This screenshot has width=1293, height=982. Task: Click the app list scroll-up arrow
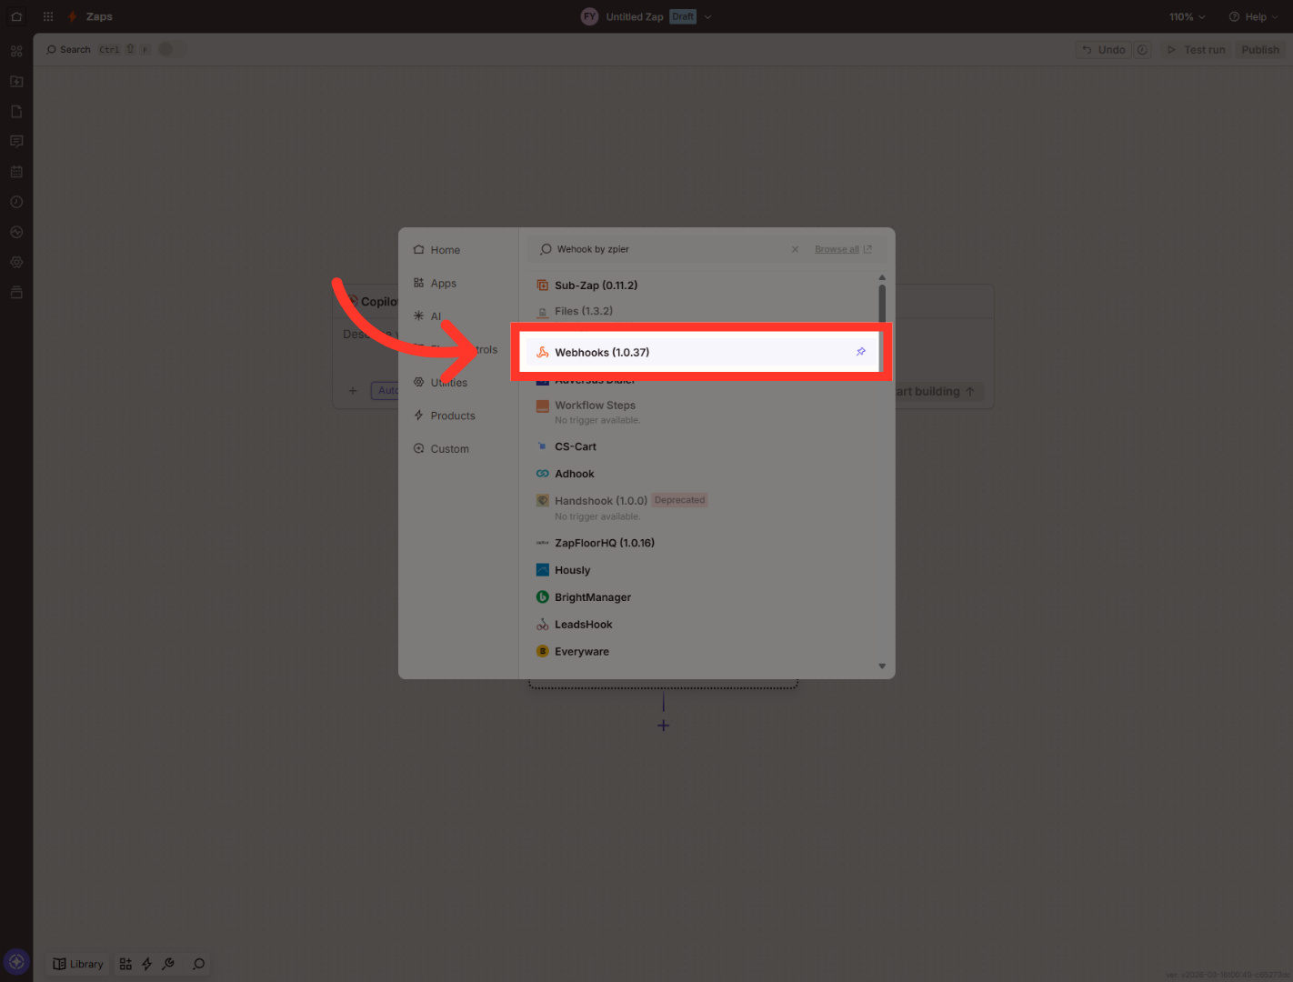[882, 277]
